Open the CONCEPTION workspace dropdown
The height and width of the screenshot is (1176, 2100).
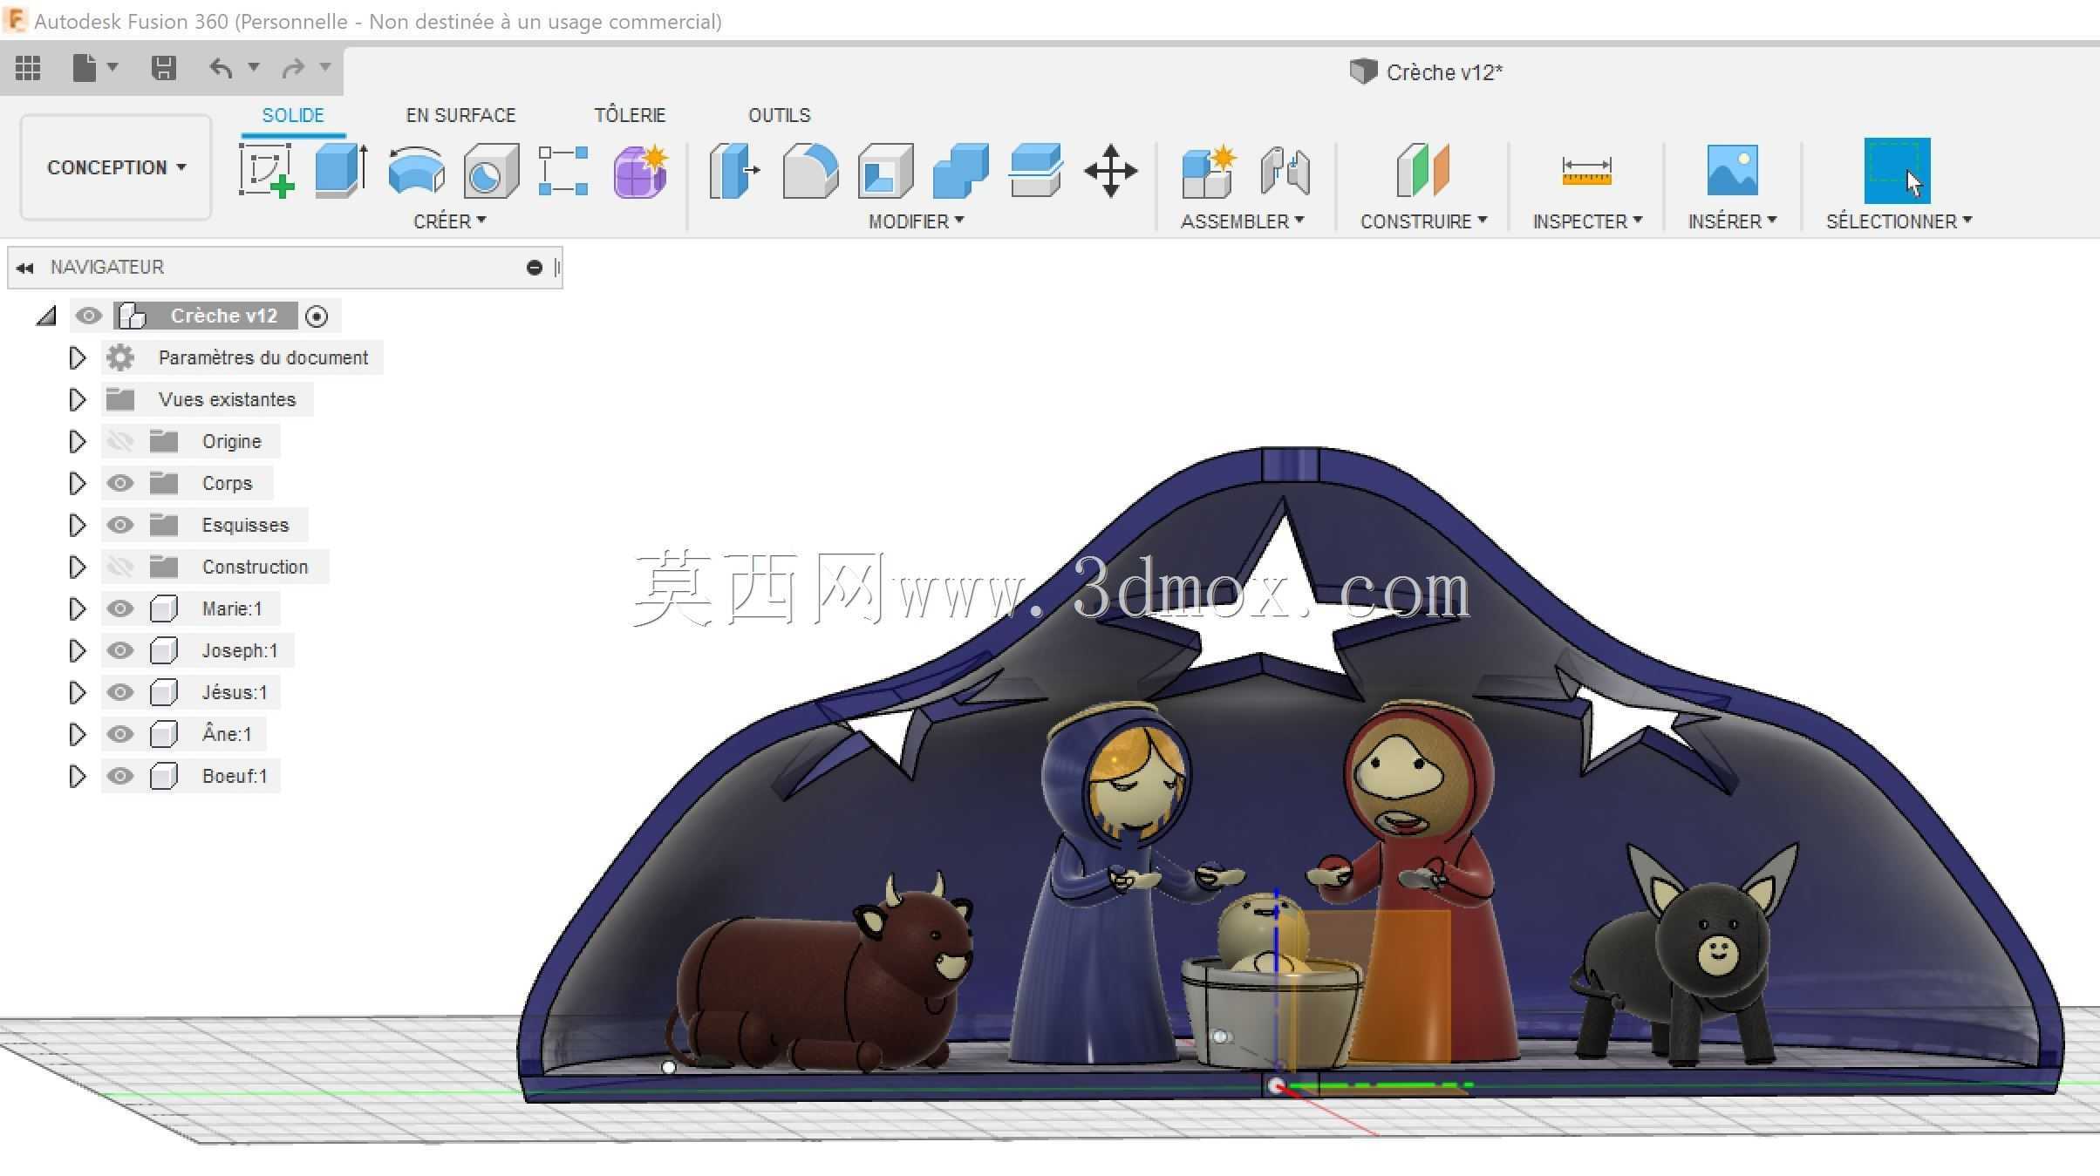pyautogui.click(x=116, y=167)
